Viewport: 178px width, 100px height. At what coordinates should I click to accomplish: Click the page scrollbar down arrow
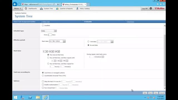pos(165,88)
